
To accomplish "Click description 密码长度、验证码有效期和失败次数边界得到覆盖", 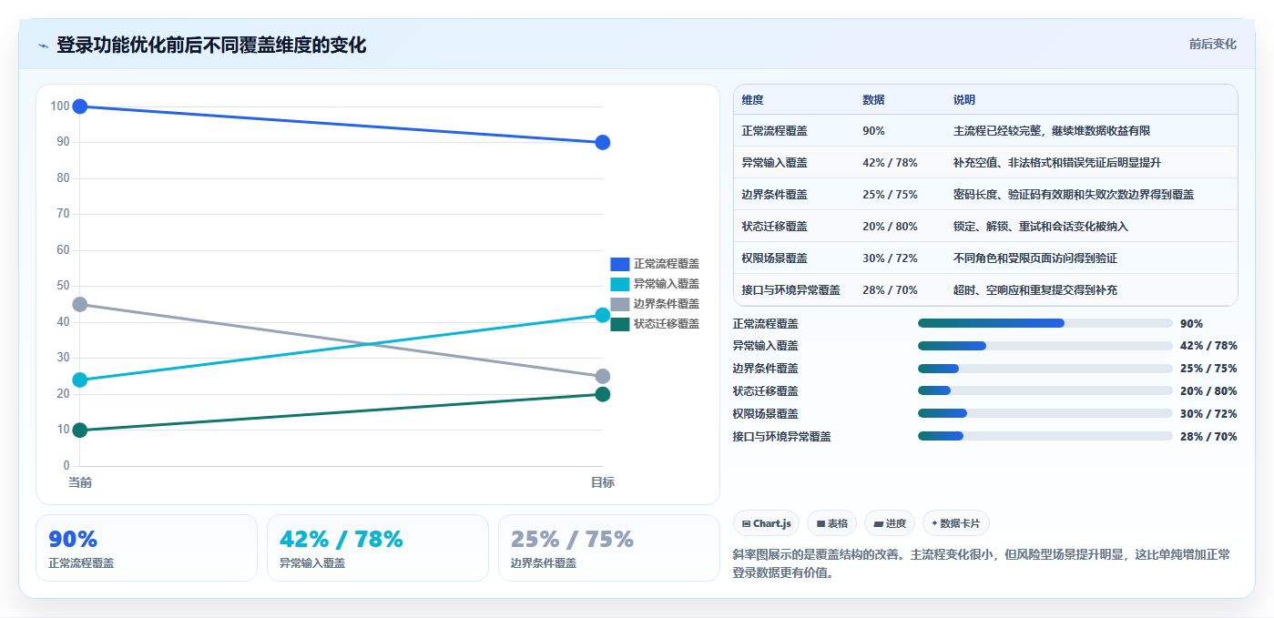I will (1074, 195).
